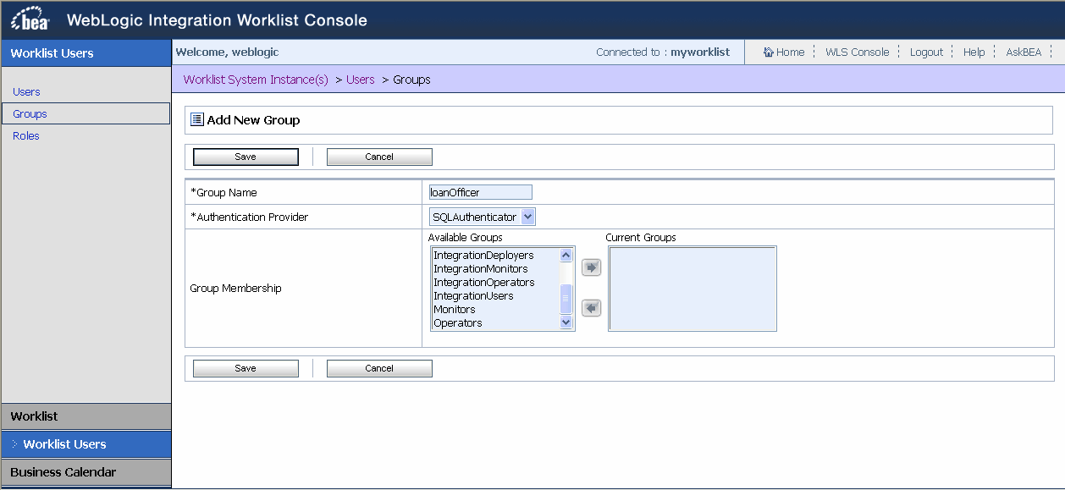This screenshot has height=490, width=1065.
Task: Select Monitors in Available Groups
Action: [455, 310]
